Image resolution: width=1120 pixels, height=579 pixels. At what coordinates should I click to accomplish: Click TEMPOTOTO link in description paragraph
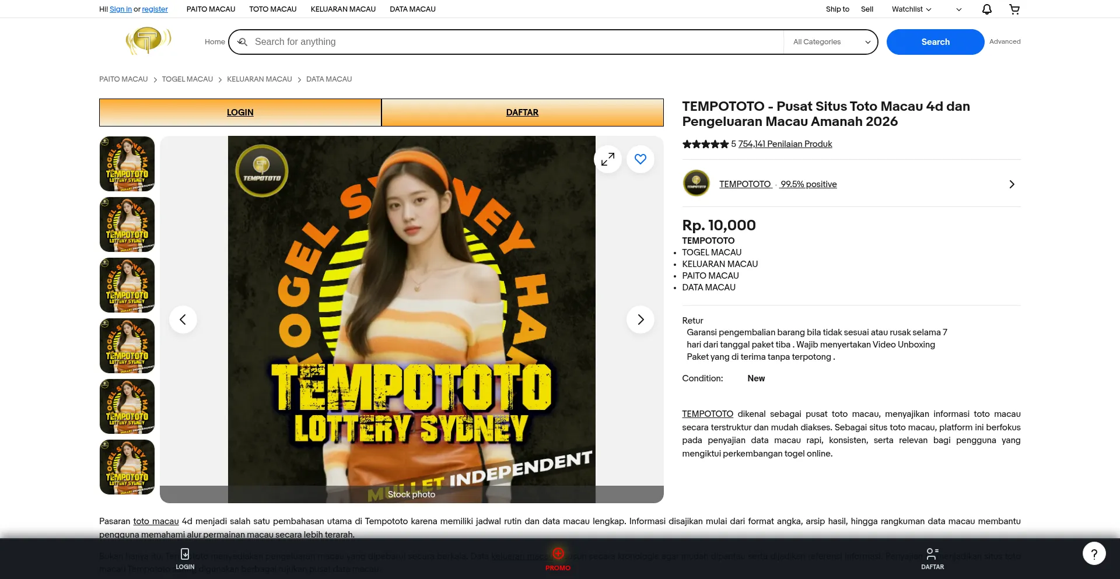(708, 414)
